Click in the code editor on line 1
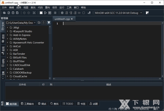This screenshot has height=111, width=164. [x=112, y=24]
